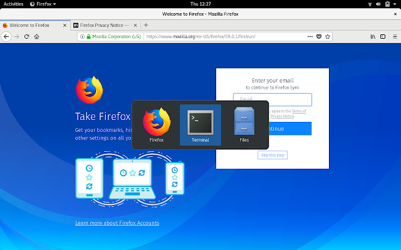The height and width of the screenshot is (250, 401).
Task: Expand the system menu arrow in top bar
Action: (395, 4)
